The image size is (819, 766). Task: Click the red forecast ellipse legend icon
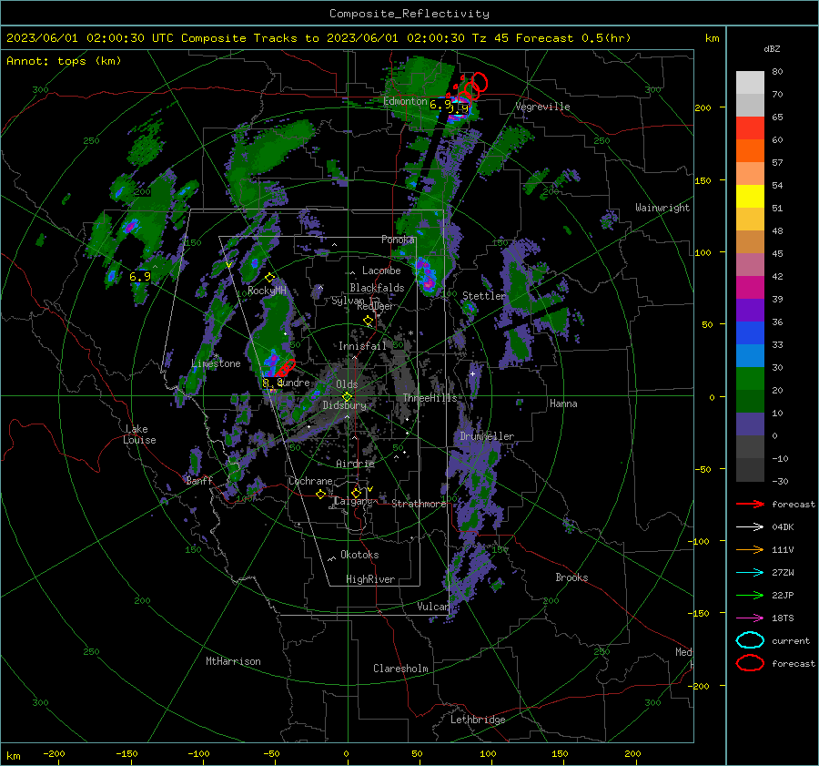coord(750,663)
